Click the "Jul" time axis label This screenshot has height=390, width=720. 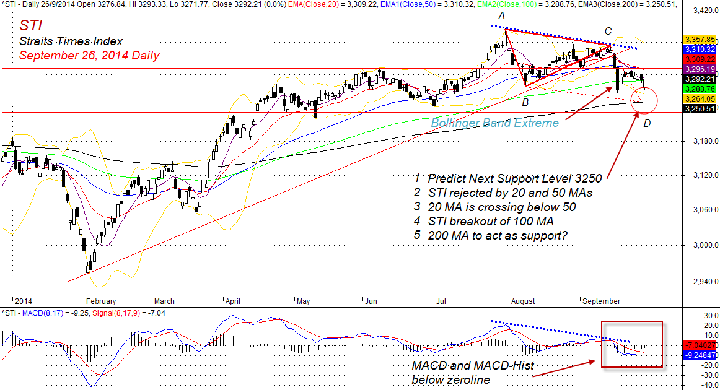click(441, 301)
